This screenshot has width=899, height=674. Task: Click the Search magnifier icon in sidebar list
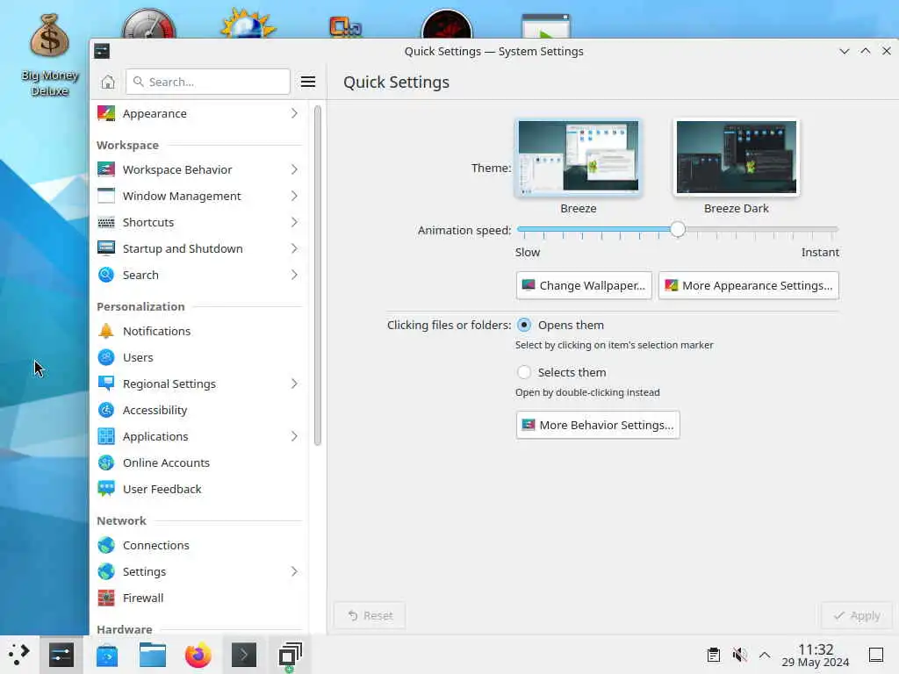[106, 275]
